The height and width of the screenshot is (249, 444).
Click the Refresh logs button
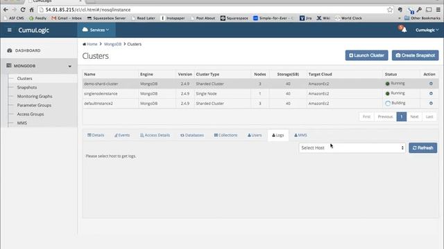tap(422, 147)
